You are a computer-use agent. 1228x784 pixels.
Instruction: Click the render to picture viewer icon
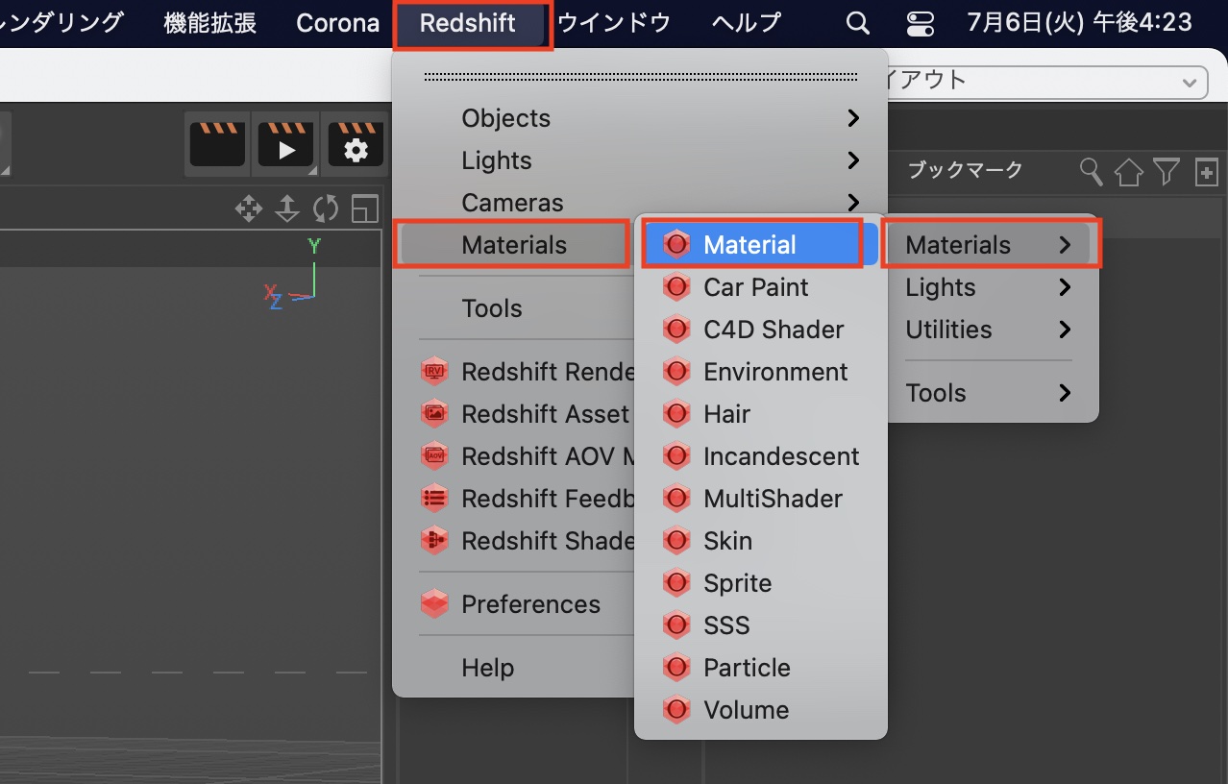click(x=285, y=146)
